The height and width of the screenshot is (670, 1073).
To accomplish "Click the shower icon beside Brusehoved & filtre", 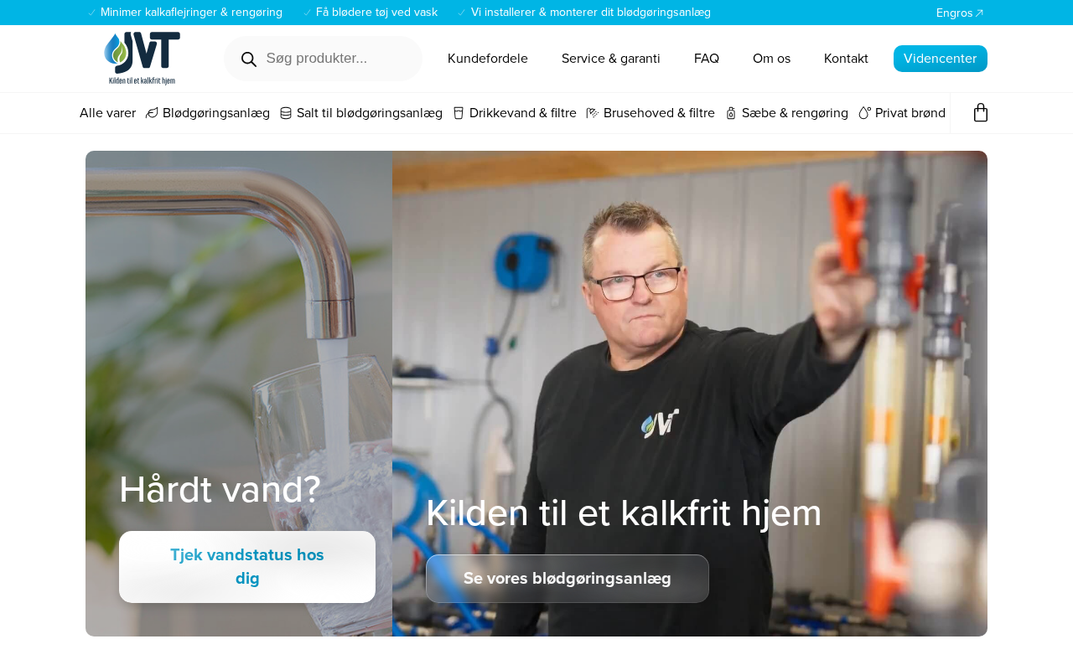I will [x=593, y=113].
